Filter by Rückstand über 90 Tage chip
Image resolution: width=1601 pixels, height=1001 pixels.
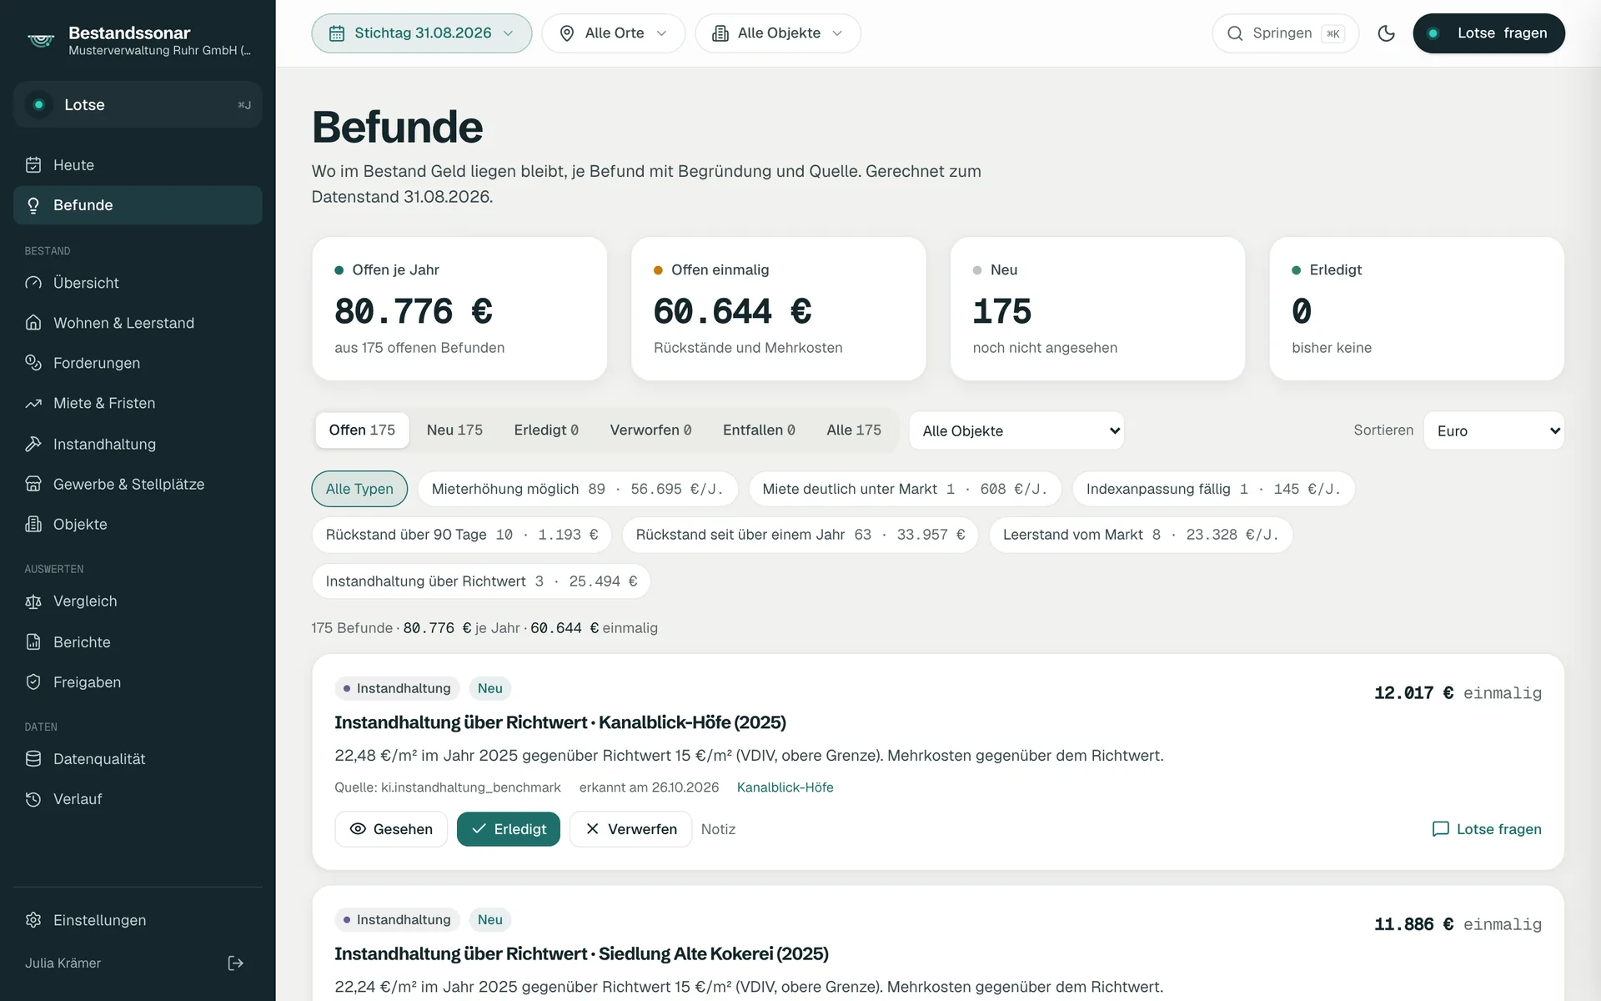462,535
